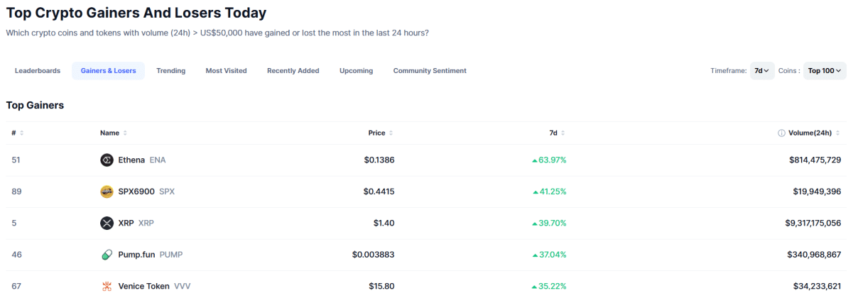The height and width of the screenshot is (298, 853).
Task: Sort table by Name column arrows
Action: 125,133
